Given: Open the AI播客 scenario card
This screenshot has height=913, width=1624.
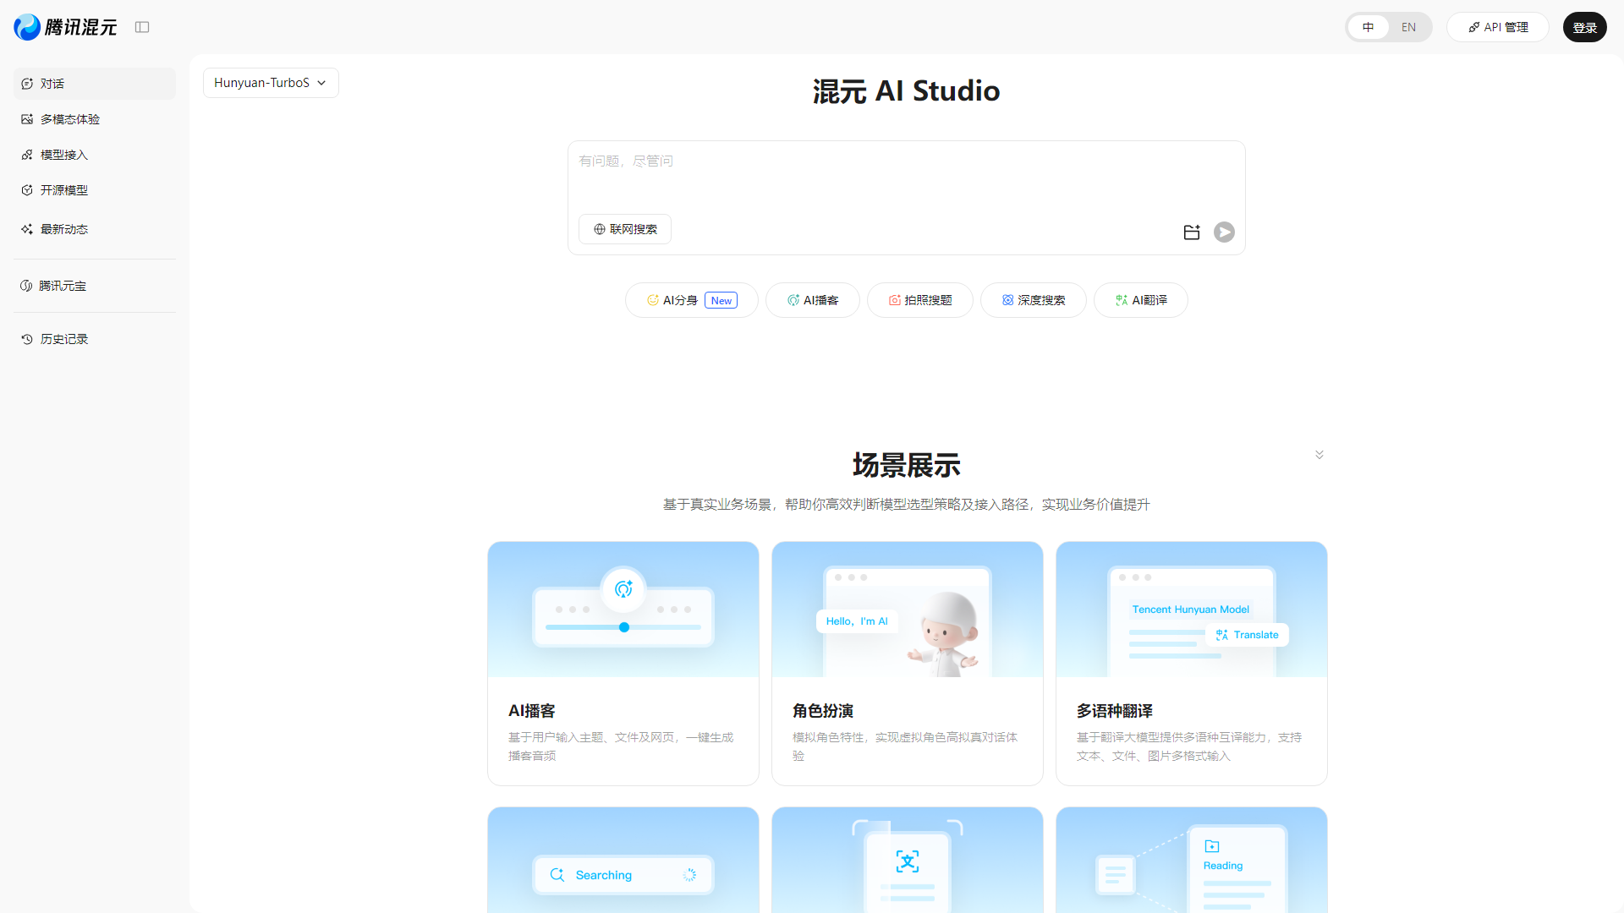Looking at the screenshot, I should point(623,663).
